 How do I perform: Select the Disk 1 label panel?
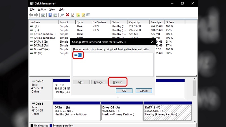[41, 111]
